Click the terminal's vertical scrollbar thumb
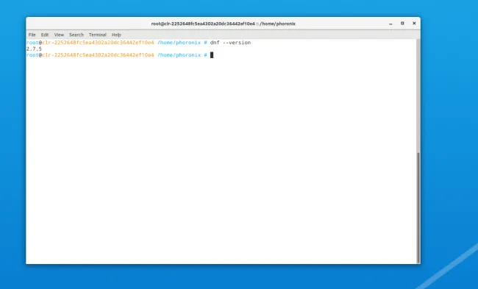This screenshot has width=478, height=289. pos(418,207)
